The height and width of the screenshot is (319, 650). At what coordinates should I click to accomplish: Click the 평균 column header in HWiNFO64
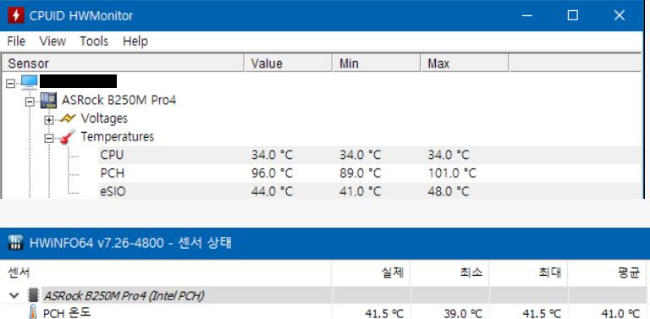tap(609, 273)
